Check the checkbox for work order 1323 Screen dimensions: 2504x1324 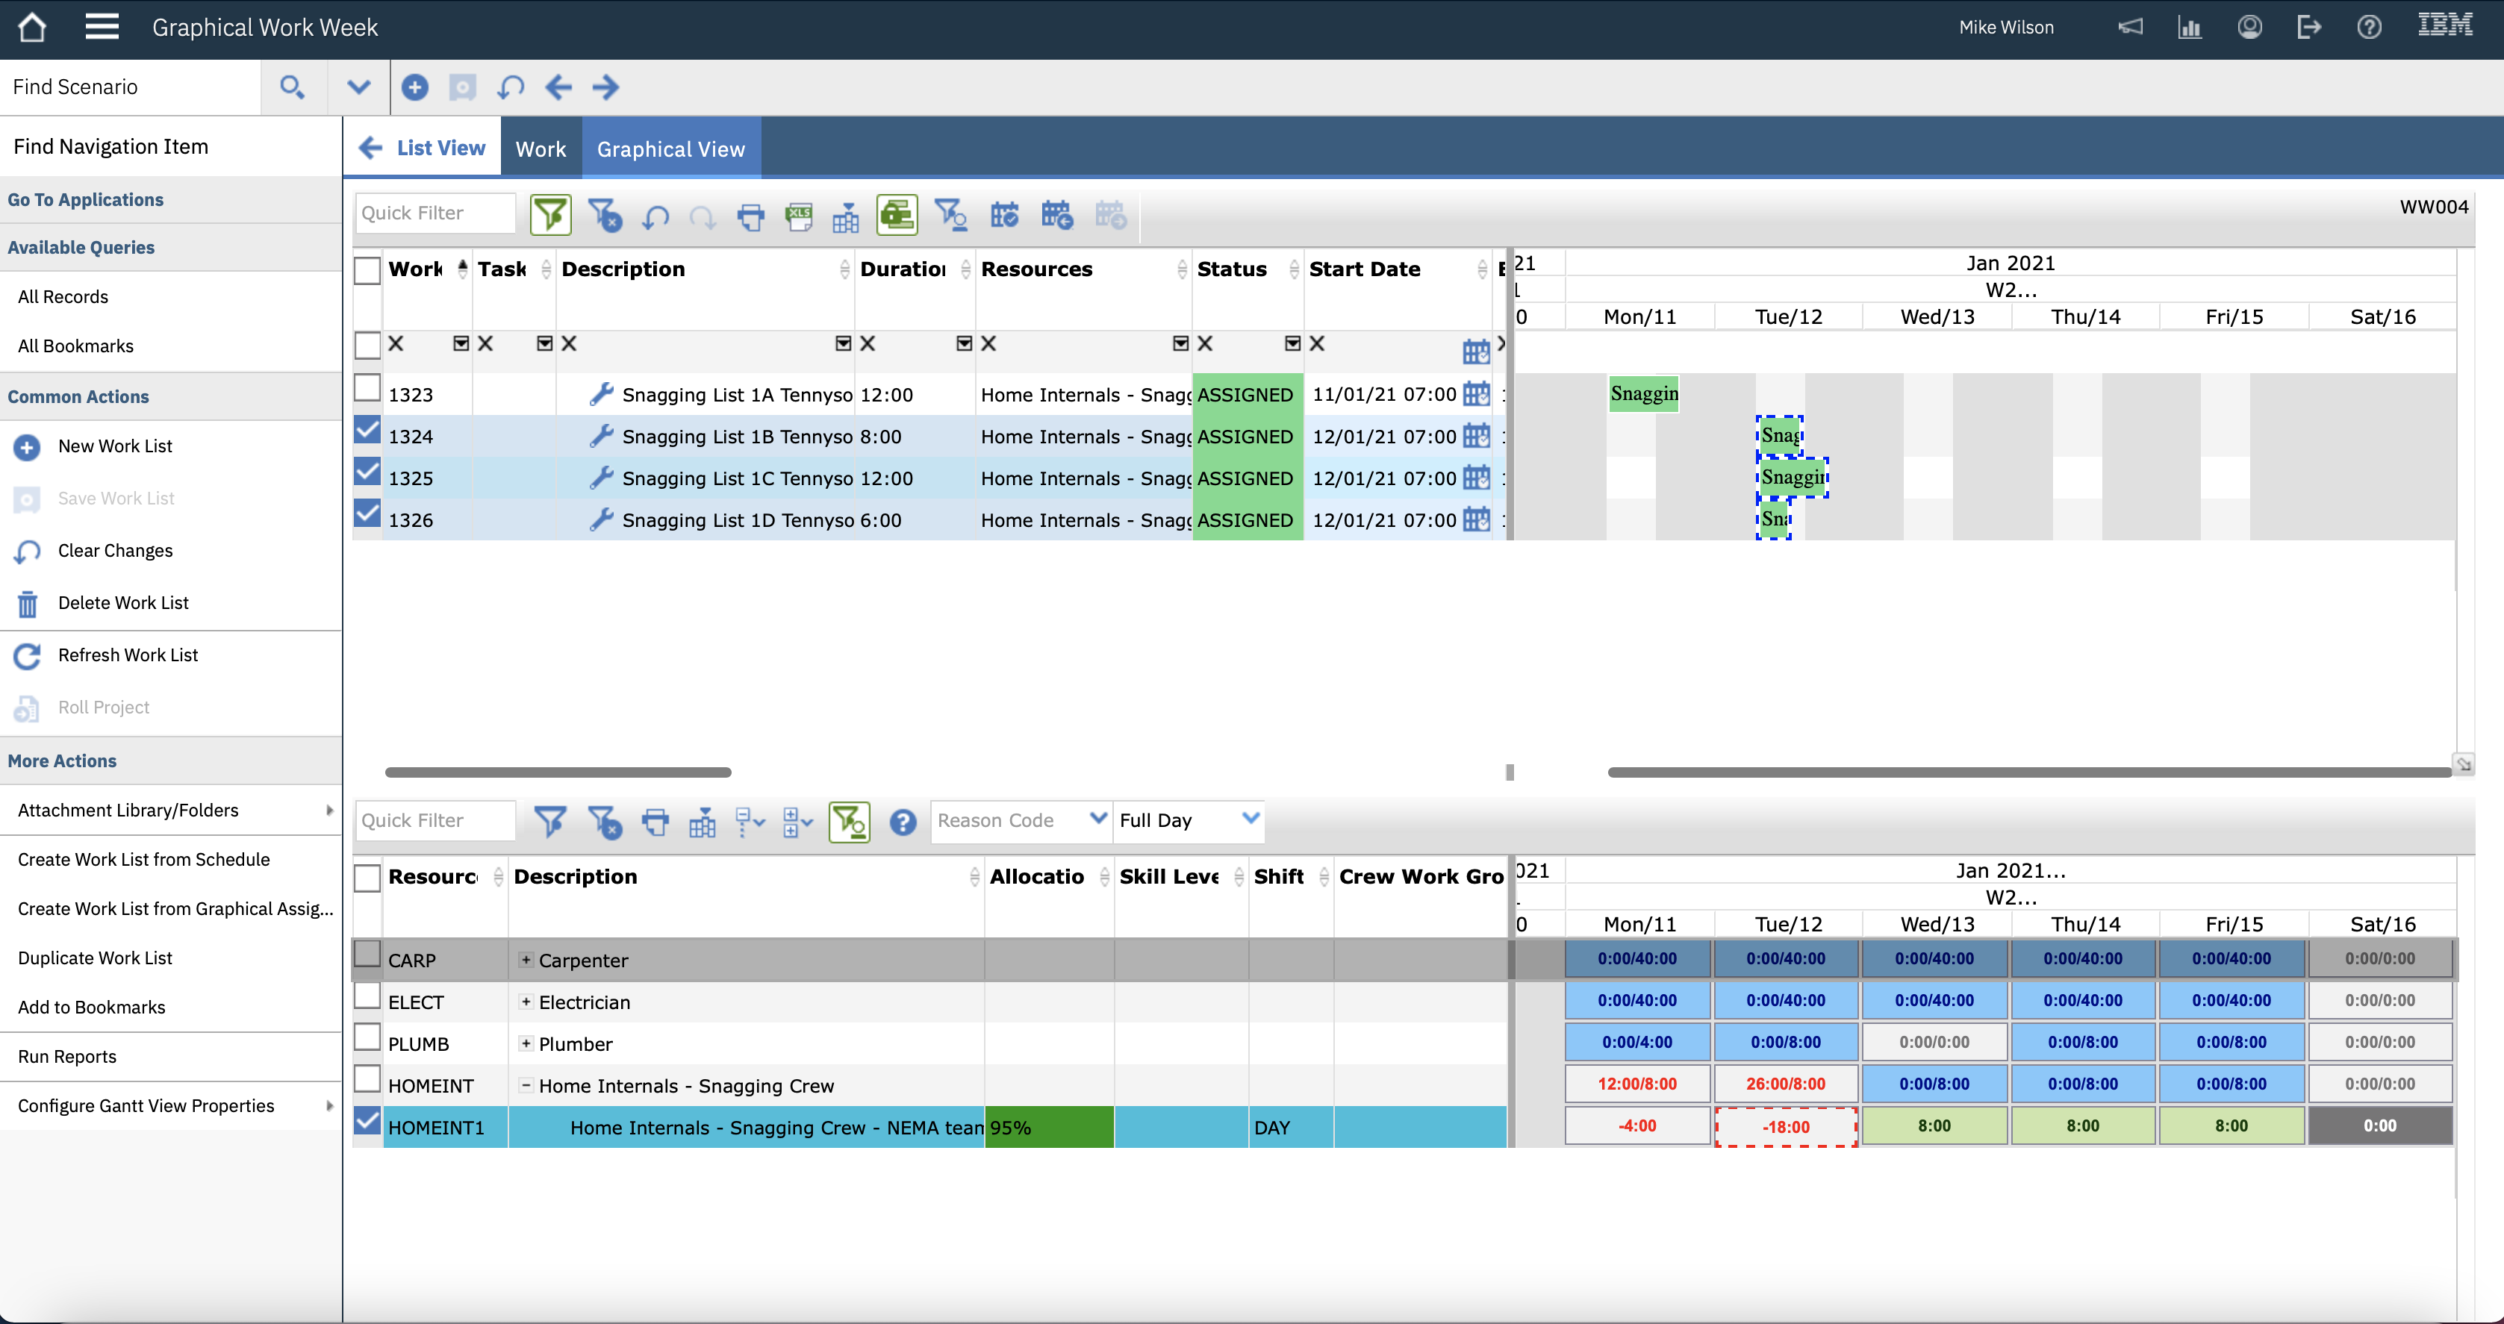pyautogui.click(x=367, y=389)
